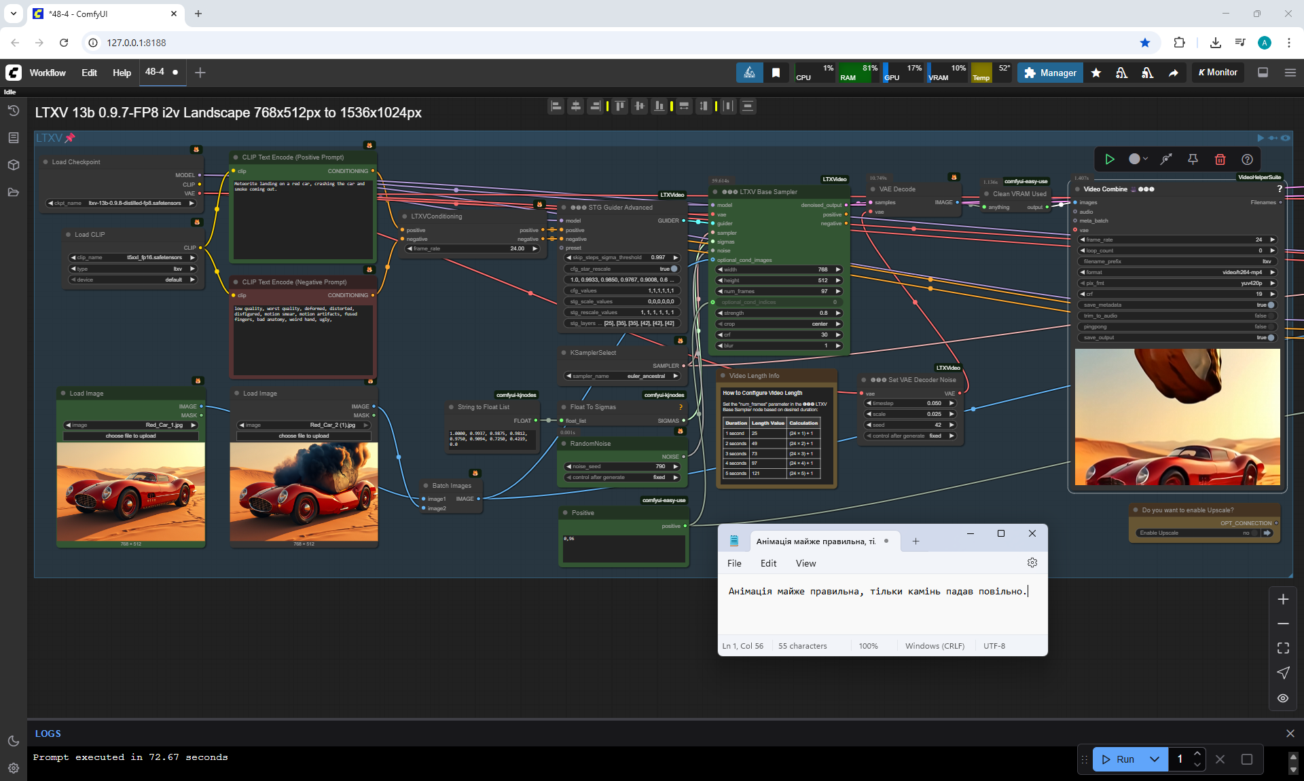This screenshot has height=781, width=1304.
Task: Open node help question-mark icon in toolbox
Action: click(1247, 159)
